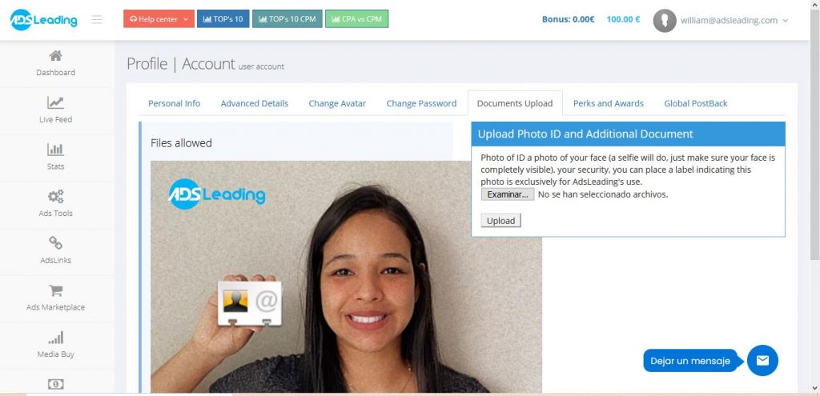The height and width of the screenshot is (396, 820).
Task: Expand the william@adsleading.com account menu
Action: [734, 20]
